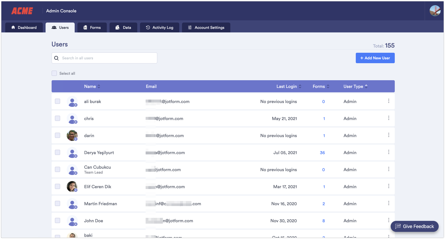
Task: Tick the checkbox for Can Cubukcu
Action: click(57, 169)
